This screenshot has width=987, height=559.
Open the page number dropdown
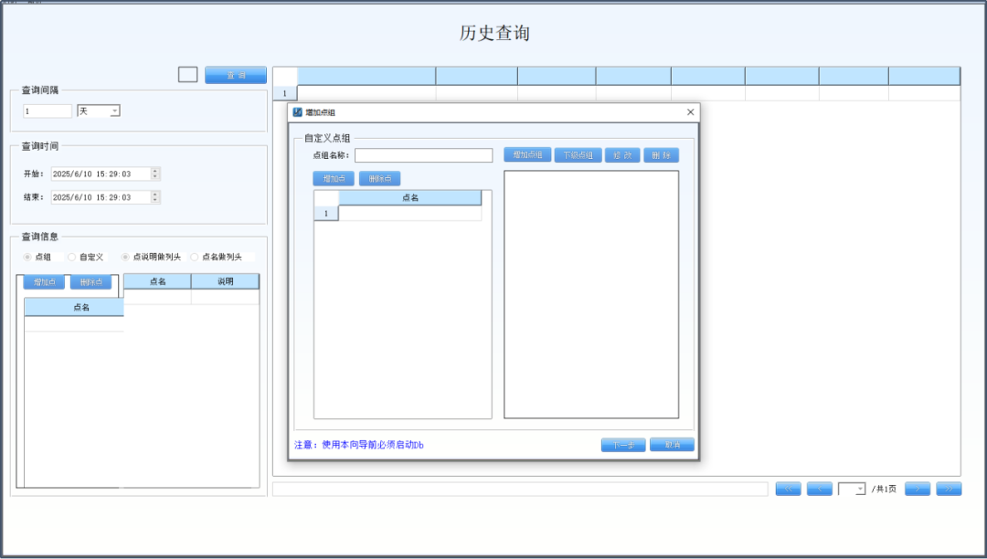point(860,489)
